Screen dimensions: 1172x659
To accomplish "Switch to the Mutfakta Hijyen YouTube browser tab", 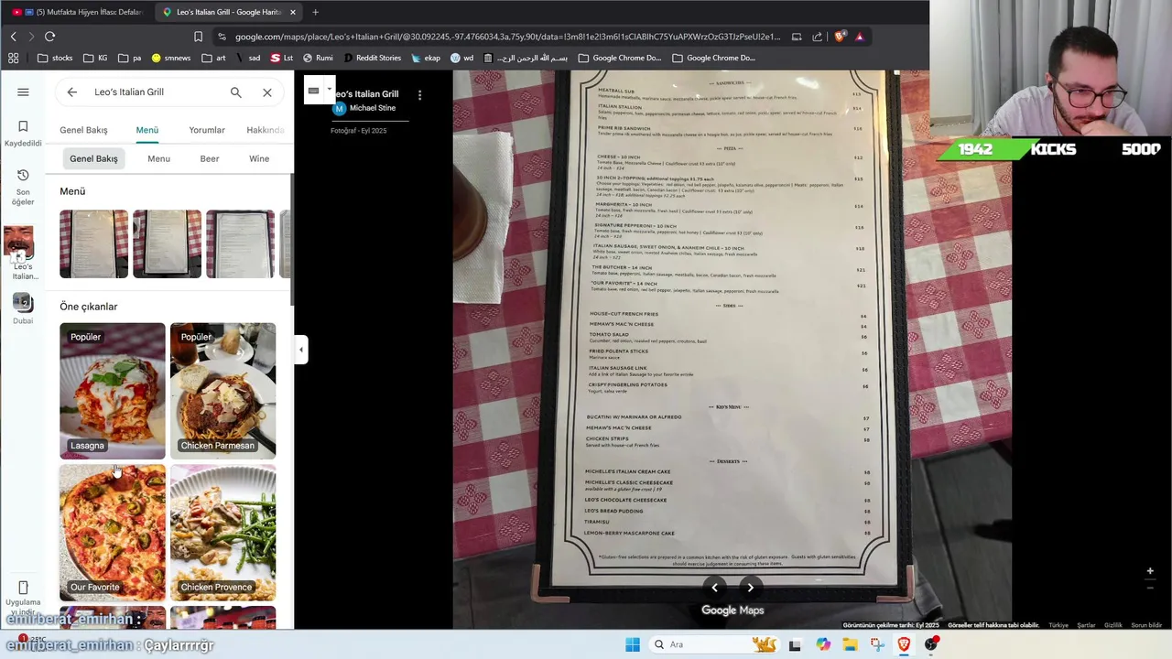I will (77, 12).
